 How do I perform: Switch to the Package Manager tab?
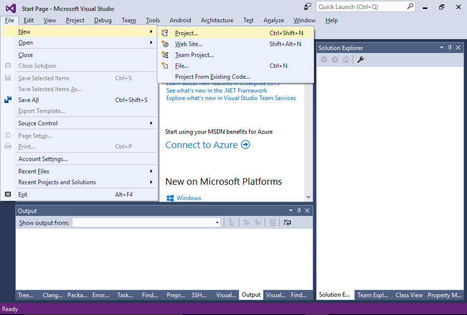(77, 295)
